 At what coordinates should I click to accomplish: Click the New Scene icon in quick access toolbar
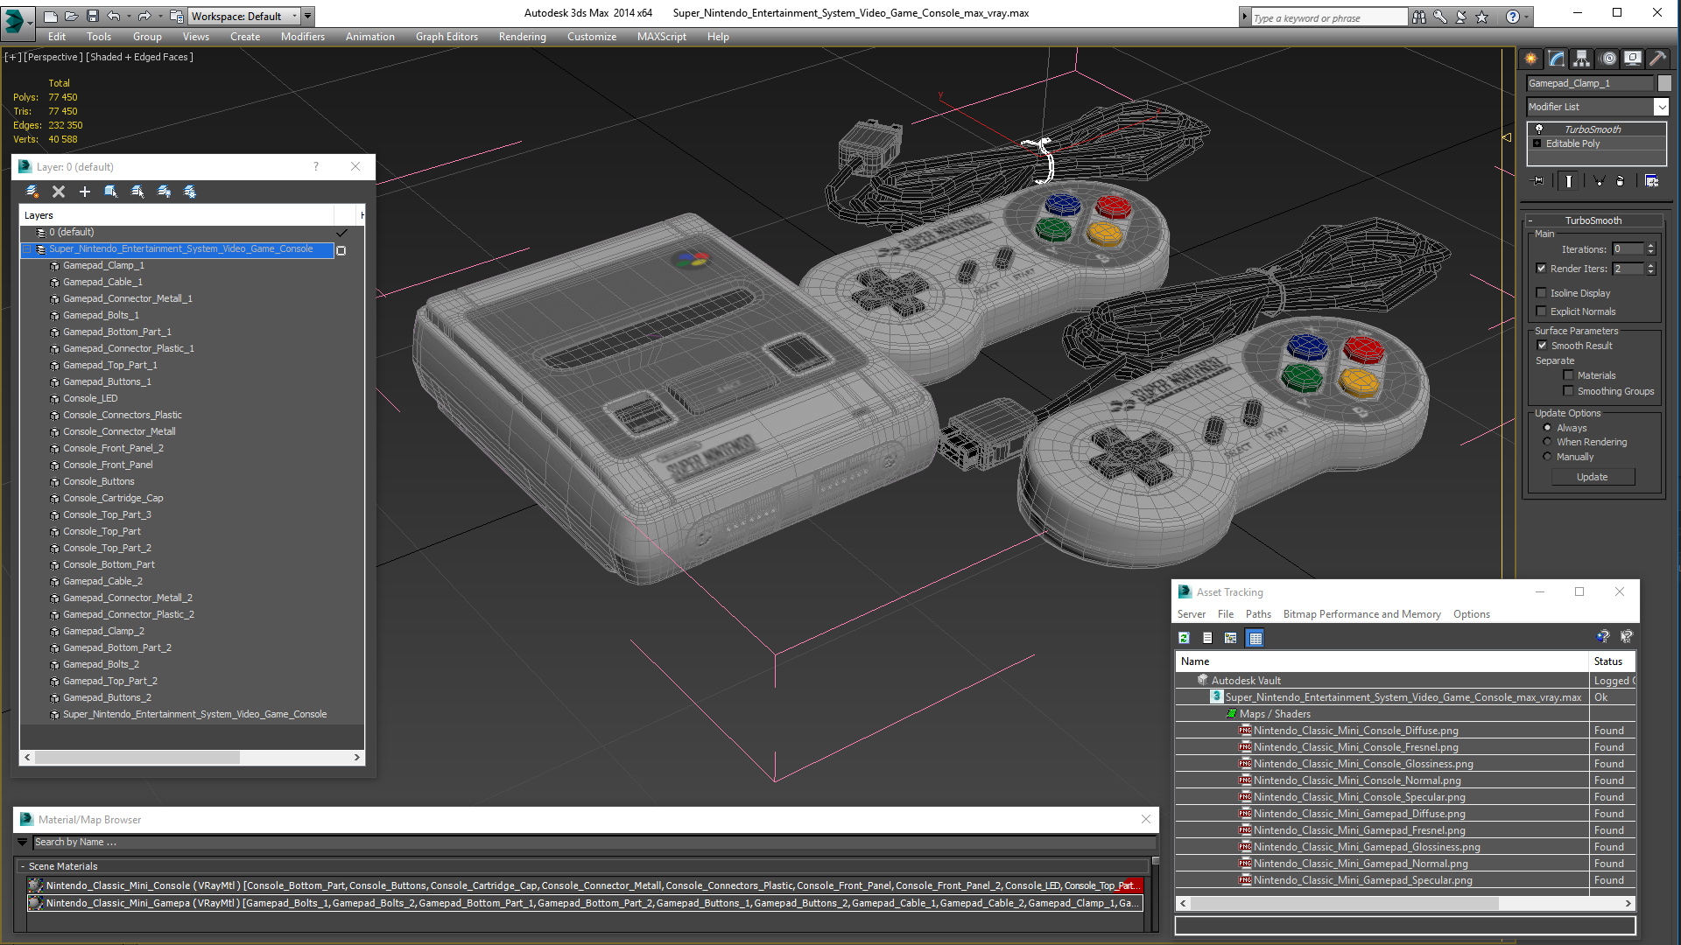point(51,16)
